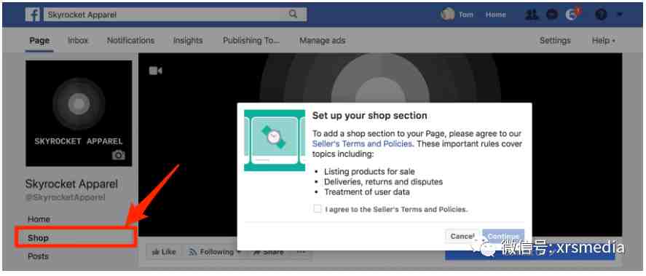Open the Seller's Terms and Policies link

click(362, 143)
